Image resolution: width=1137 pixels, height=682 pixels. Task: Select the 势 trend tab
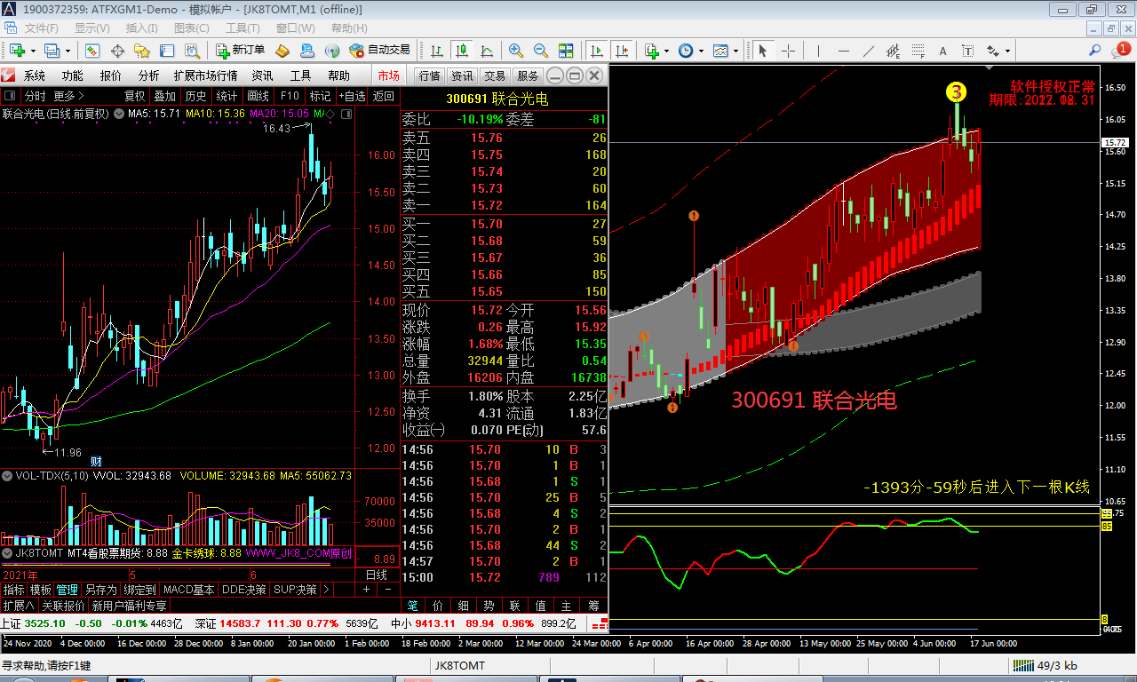489,606
